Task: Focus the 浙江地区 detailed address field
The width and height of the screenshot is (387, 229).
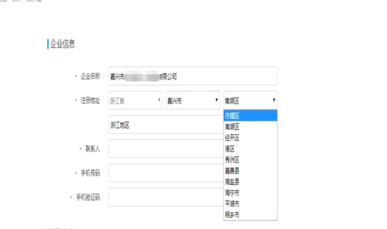Action: point(165,125)
